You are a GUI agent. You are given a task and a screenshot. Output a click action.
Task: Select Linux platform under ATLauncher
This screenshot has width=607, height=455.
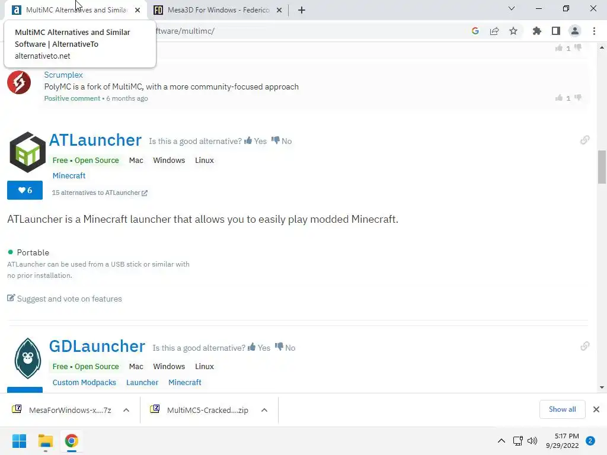pyautogui.click(x=205, y=160)
